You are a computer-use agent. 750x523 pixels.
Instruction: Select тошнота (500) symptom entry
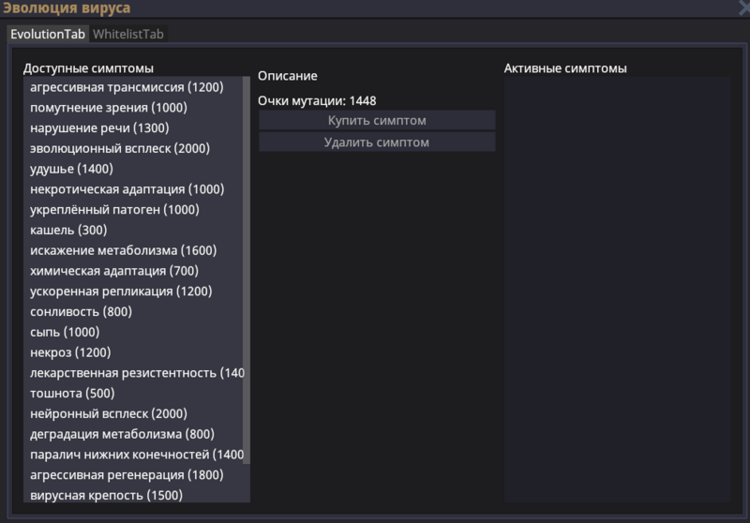72,394
